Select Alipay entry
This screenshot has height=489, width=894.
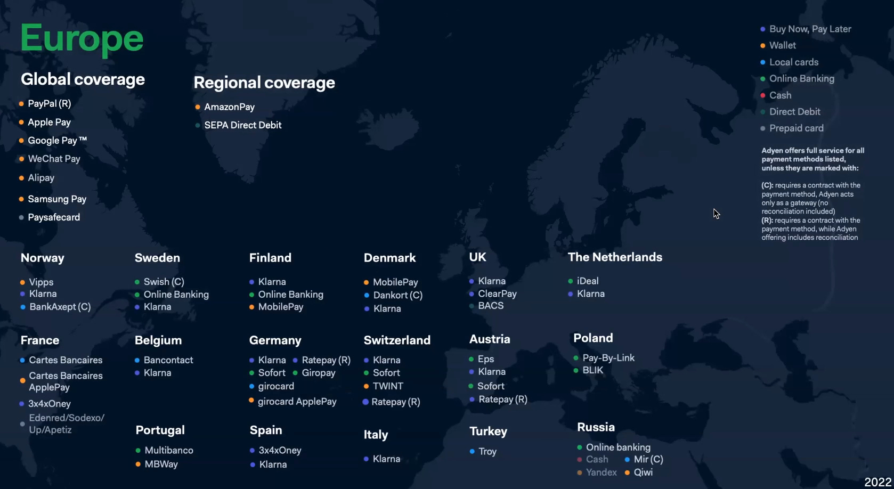(x=41, y=178)
